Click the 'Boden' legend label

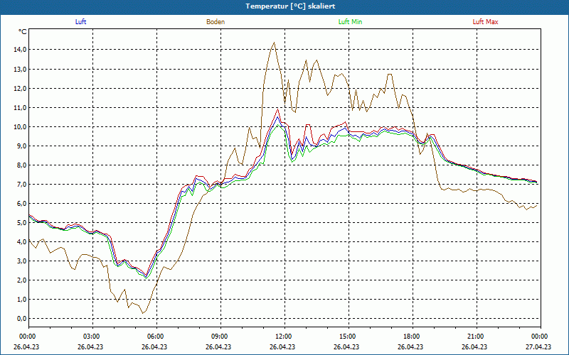(216, 22)
